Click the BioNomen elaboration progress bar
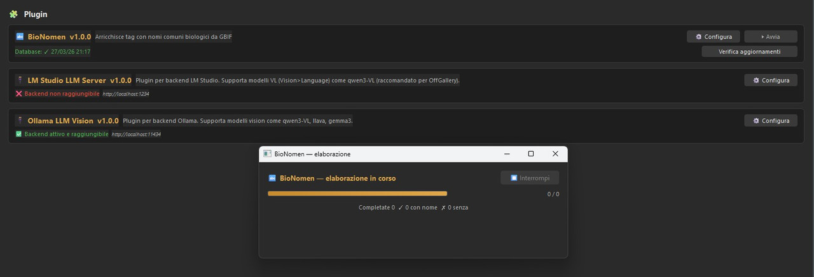814x277 pixels. (357, 193)
